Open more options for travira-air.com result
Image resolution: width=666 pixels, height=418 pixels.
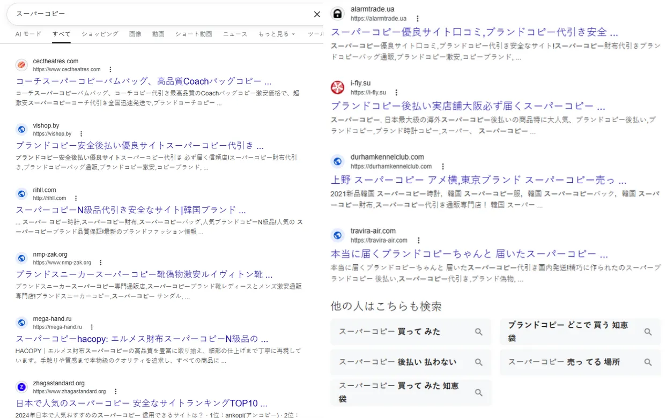tap(418, 241)
